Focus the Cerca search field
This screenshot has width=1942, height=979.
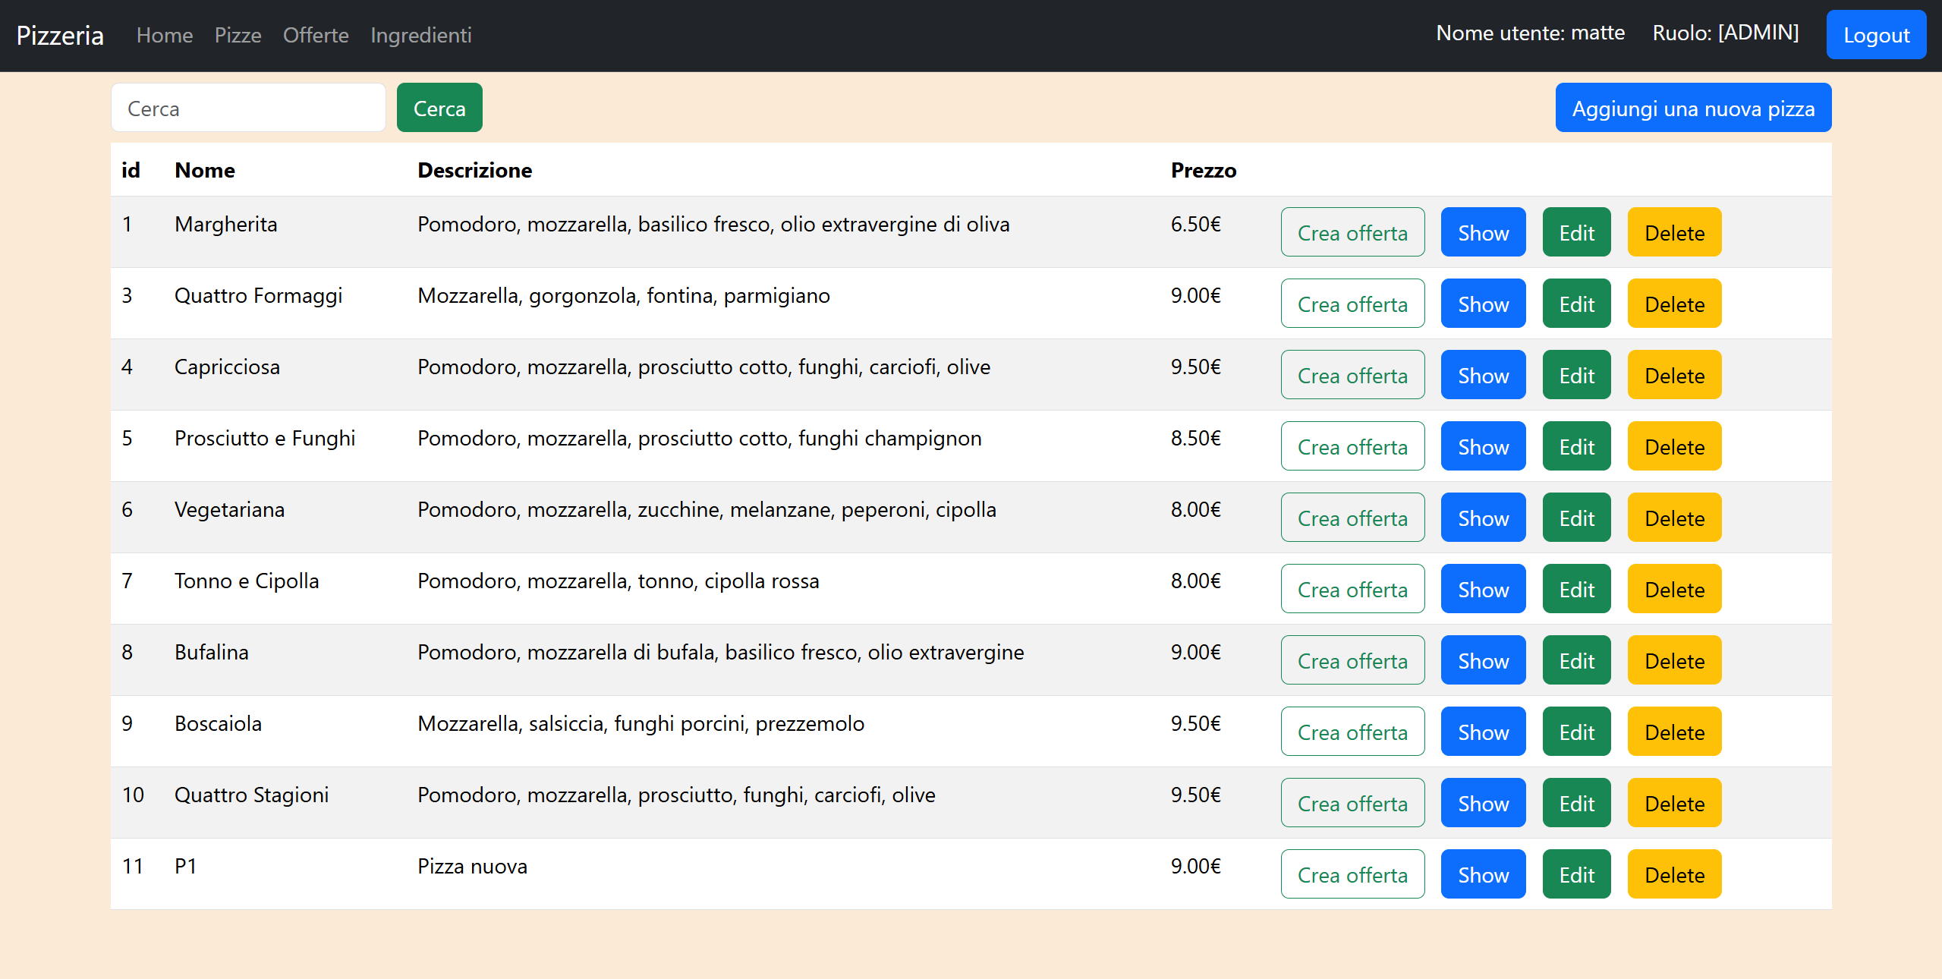(x=248, y=109)
